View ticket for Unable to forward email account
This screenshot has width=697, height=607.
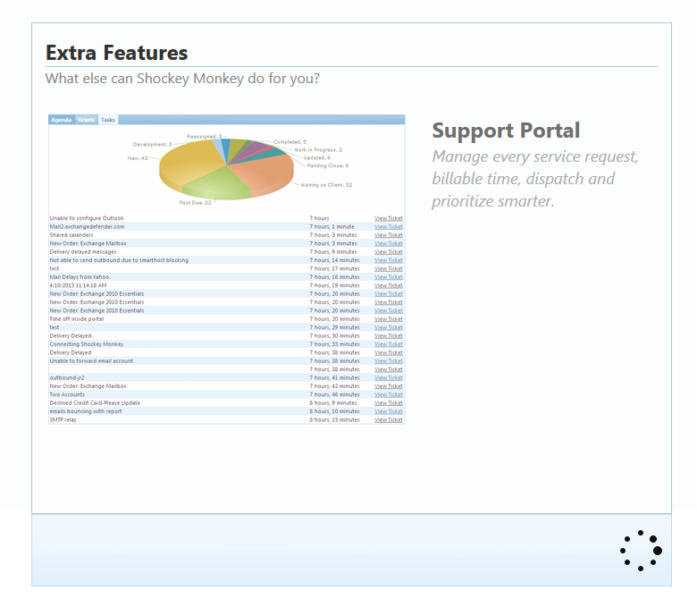pos(388,361)
